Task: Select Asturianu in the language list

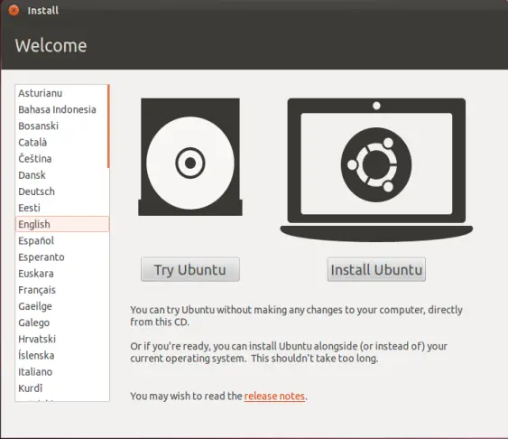Action: pyautogui.click(x=61, y=93)
